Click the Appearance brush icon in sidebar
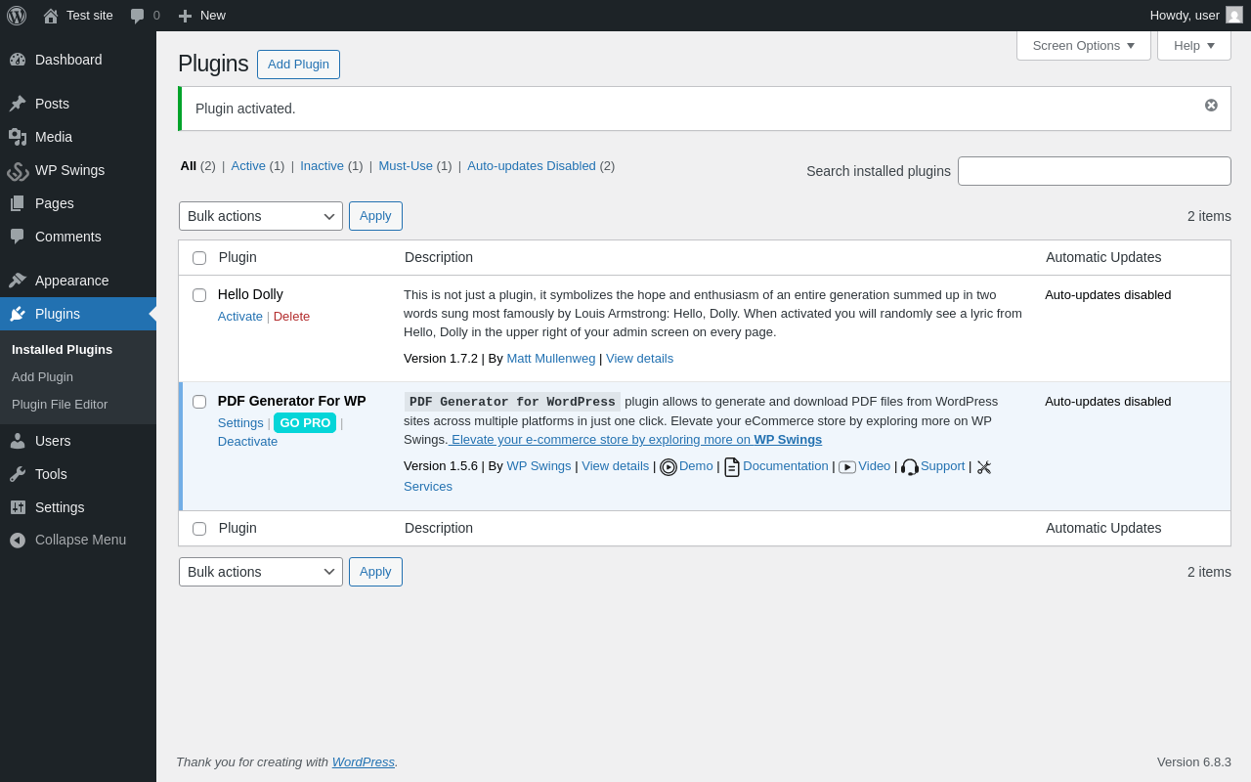The width and height of the screenshot is (1251, 782). click(x=18, y=281)
